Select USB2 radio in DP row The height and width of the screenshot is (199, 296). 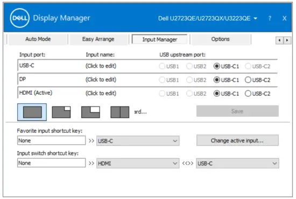(x=189, y=80)
